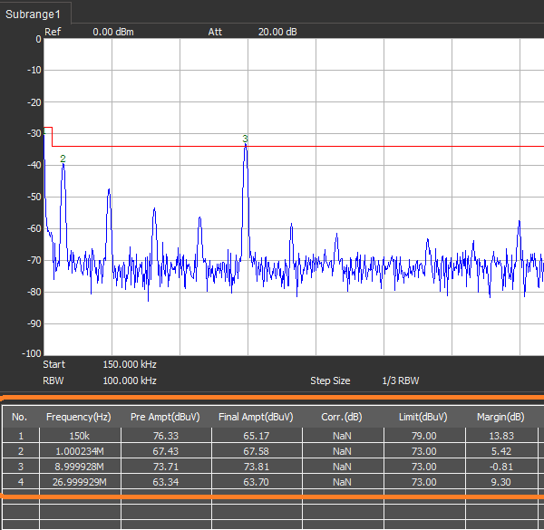Click the Start frequency 150.000 kHz value
This screenshot has width=544, height=530.
130,364
